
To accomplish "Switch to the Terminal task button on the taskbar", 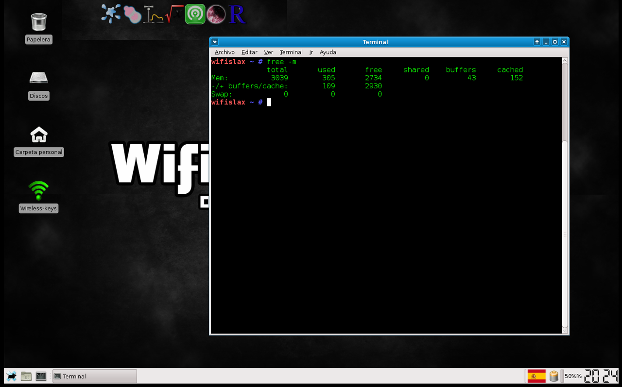I will (x=95, y=376).
